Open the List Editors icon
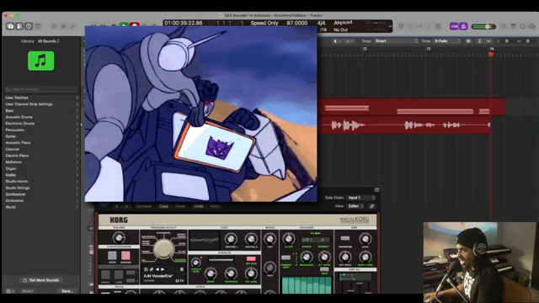This screenshot has width=539, height=303. (504, 26)
